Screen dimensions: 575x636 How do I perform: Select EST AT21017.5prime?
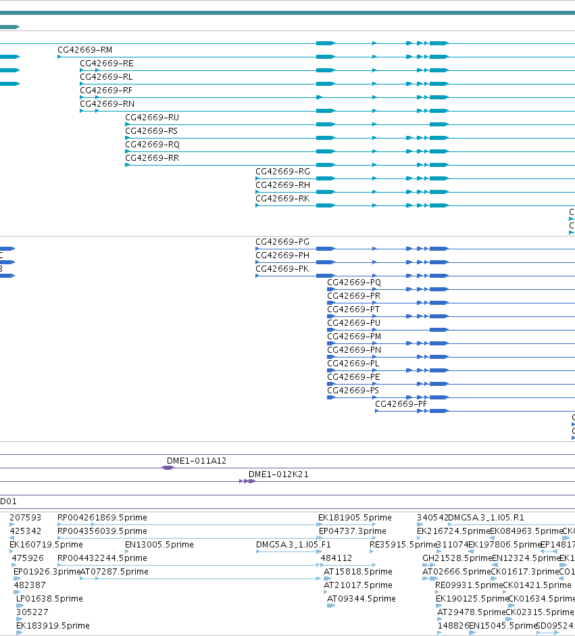pyautogui.click(x=358, y=585)
